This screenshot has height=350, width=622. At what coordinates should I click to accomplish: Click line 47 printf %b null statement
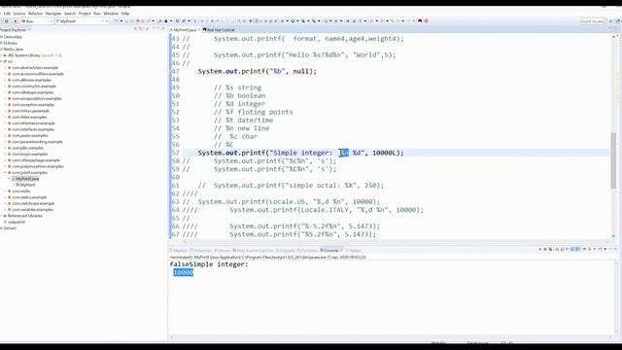pos(257,71)
